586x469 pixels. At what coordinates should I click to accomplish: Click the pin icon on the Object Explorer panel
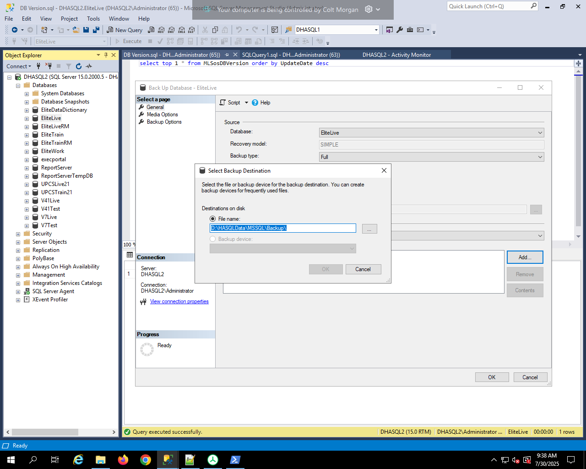(x=106, y=55)
